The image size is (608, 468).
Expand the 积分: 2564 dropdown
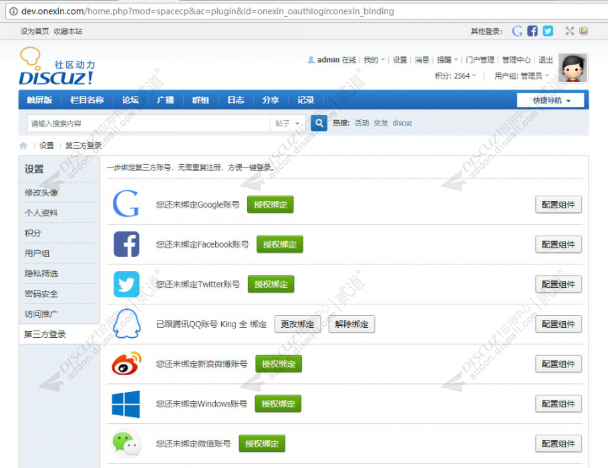tap(456, 76)
